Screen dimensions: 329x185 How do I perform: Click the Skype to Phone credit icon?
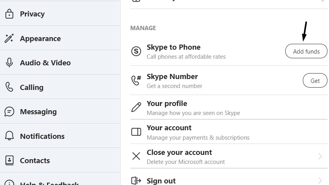coord(136,51)
